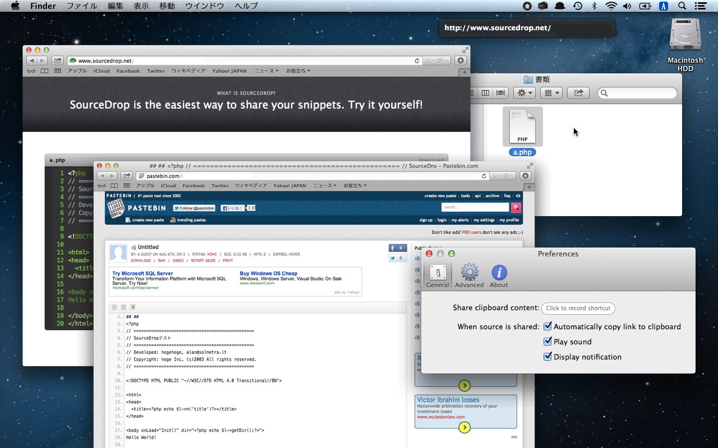This screenshot has width=718, height=448.
Task: Open the 表示 menu
Action: 141,6
